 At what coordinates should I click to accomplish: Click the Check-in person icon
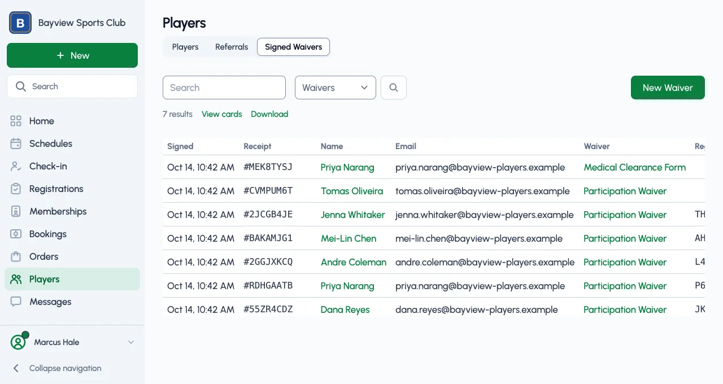click(x=16, y=166)
